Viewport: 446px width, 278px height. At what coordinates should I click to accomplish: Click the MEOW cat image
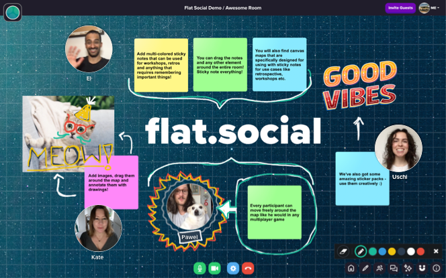(x=69, y=134)
